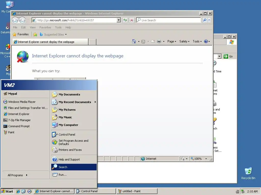Open Set Program Access and Defaults
This screenshot has width=261, height=195.
tap(74, 142)
